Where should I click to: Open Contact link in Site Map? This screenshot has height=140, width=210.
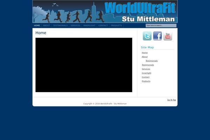click(x=146, y=77)
